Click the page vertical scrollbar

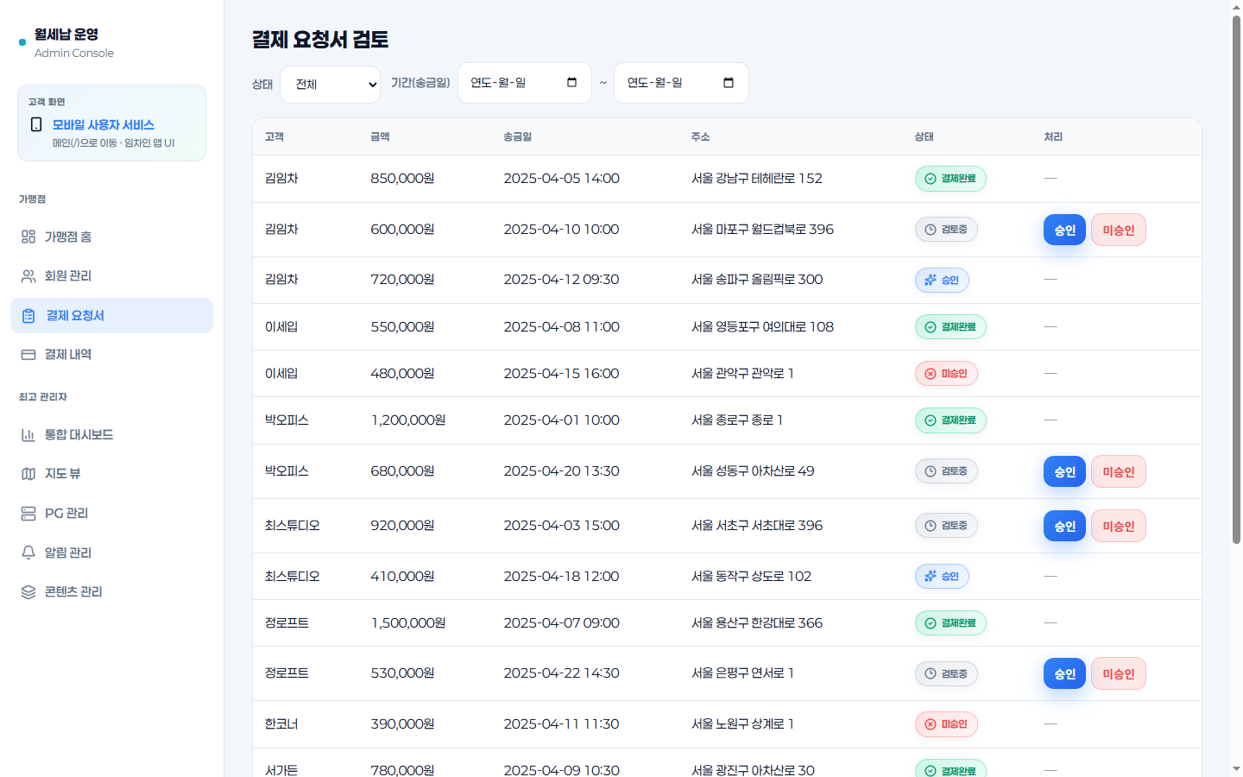[1236, 281]
